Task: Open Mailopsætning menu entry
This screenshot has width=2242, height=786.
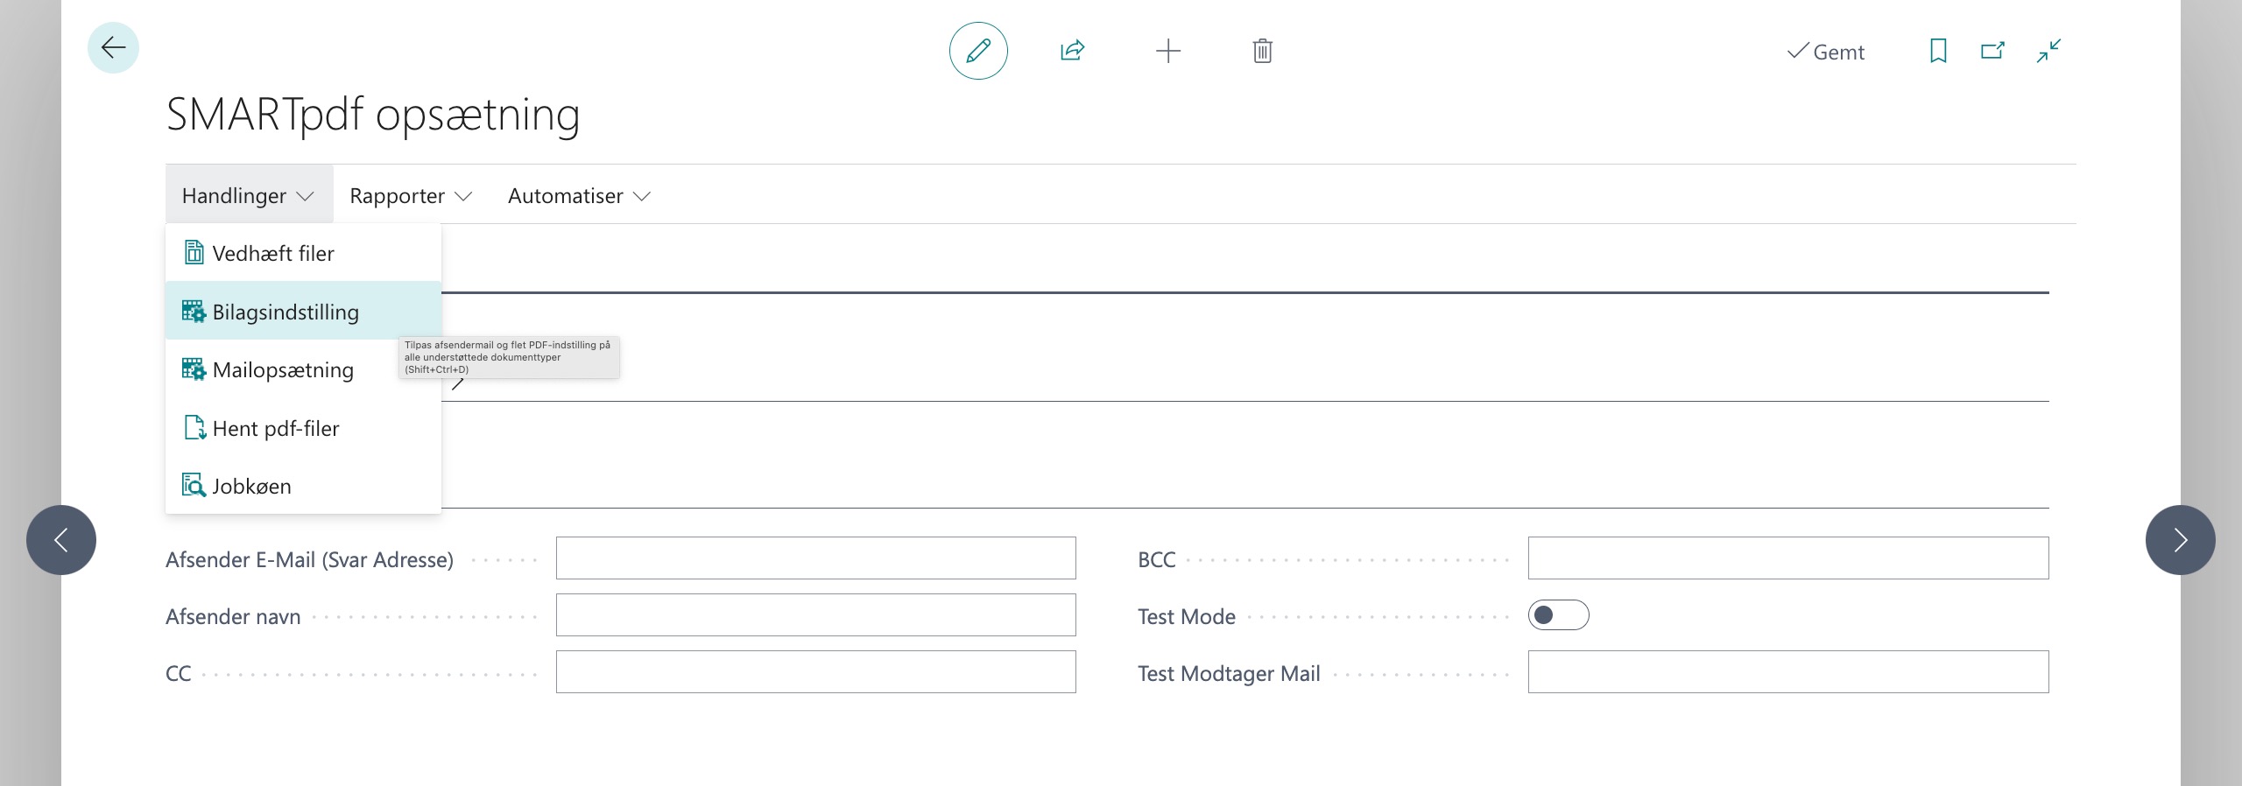Action: (303, 369)
